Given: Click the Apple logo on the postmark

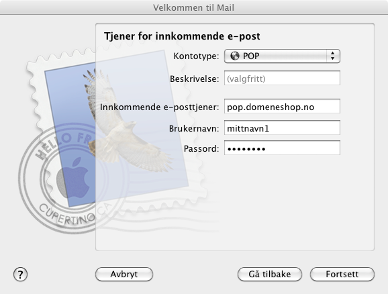Looking at the screenshot, I should pos(73,178).
